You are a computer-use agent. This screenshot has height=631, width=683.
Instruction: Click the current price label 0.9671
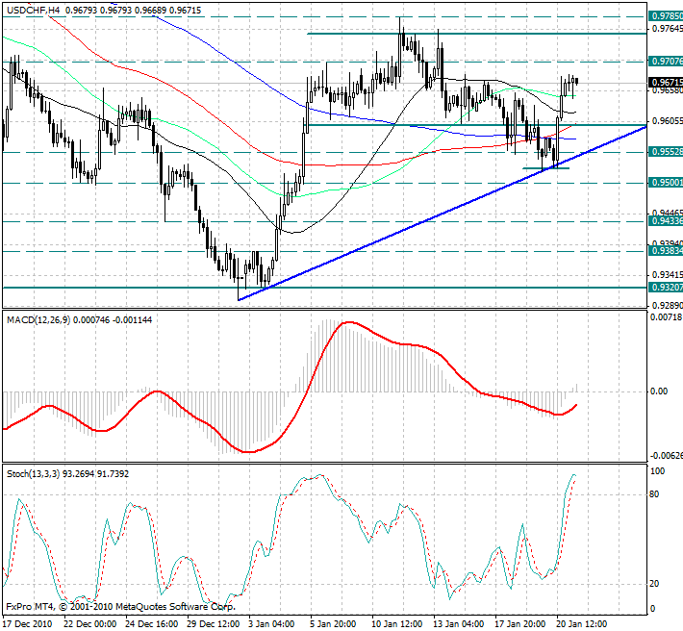pos(666,83)
